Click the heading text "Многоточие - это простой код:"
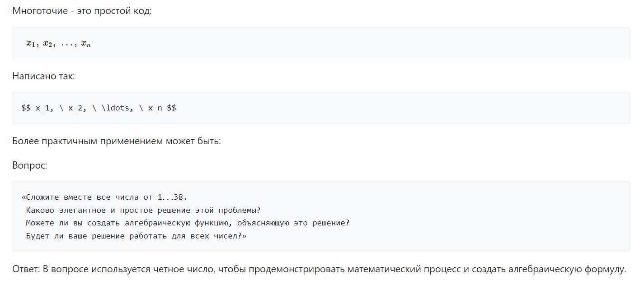Screen dimensions: 635x284 (x=82, y=11)
